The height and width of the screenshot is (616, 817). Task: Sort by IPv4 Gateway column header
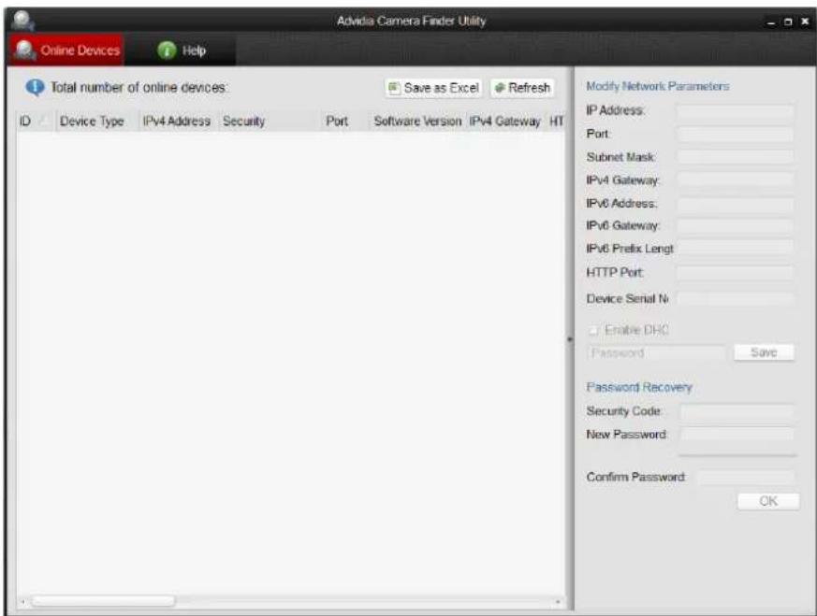tap(504, 122)
